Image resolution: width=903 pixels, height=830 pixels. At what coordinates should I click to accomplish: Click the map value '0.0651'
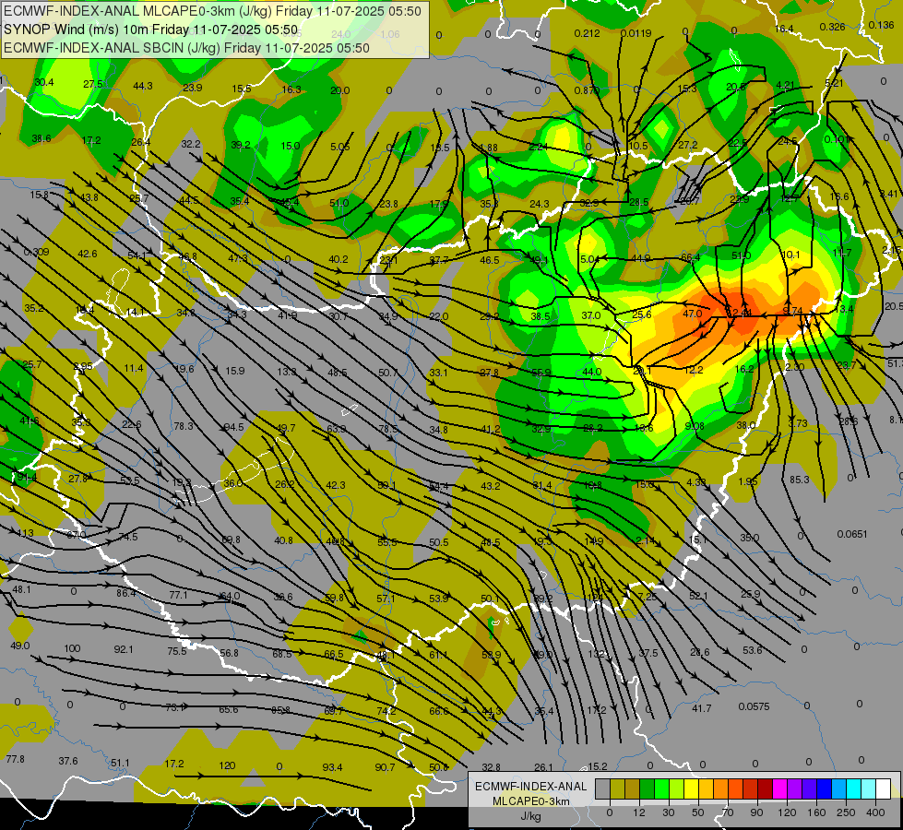tap(852, 534)
